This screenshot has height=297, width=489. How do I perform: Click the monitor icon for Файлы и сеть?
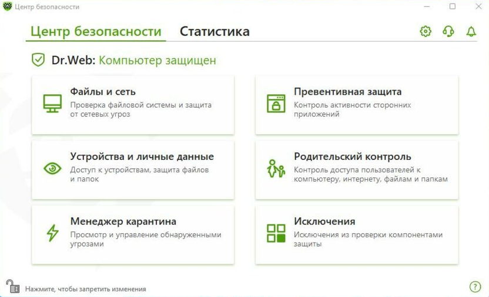[52, 104]
